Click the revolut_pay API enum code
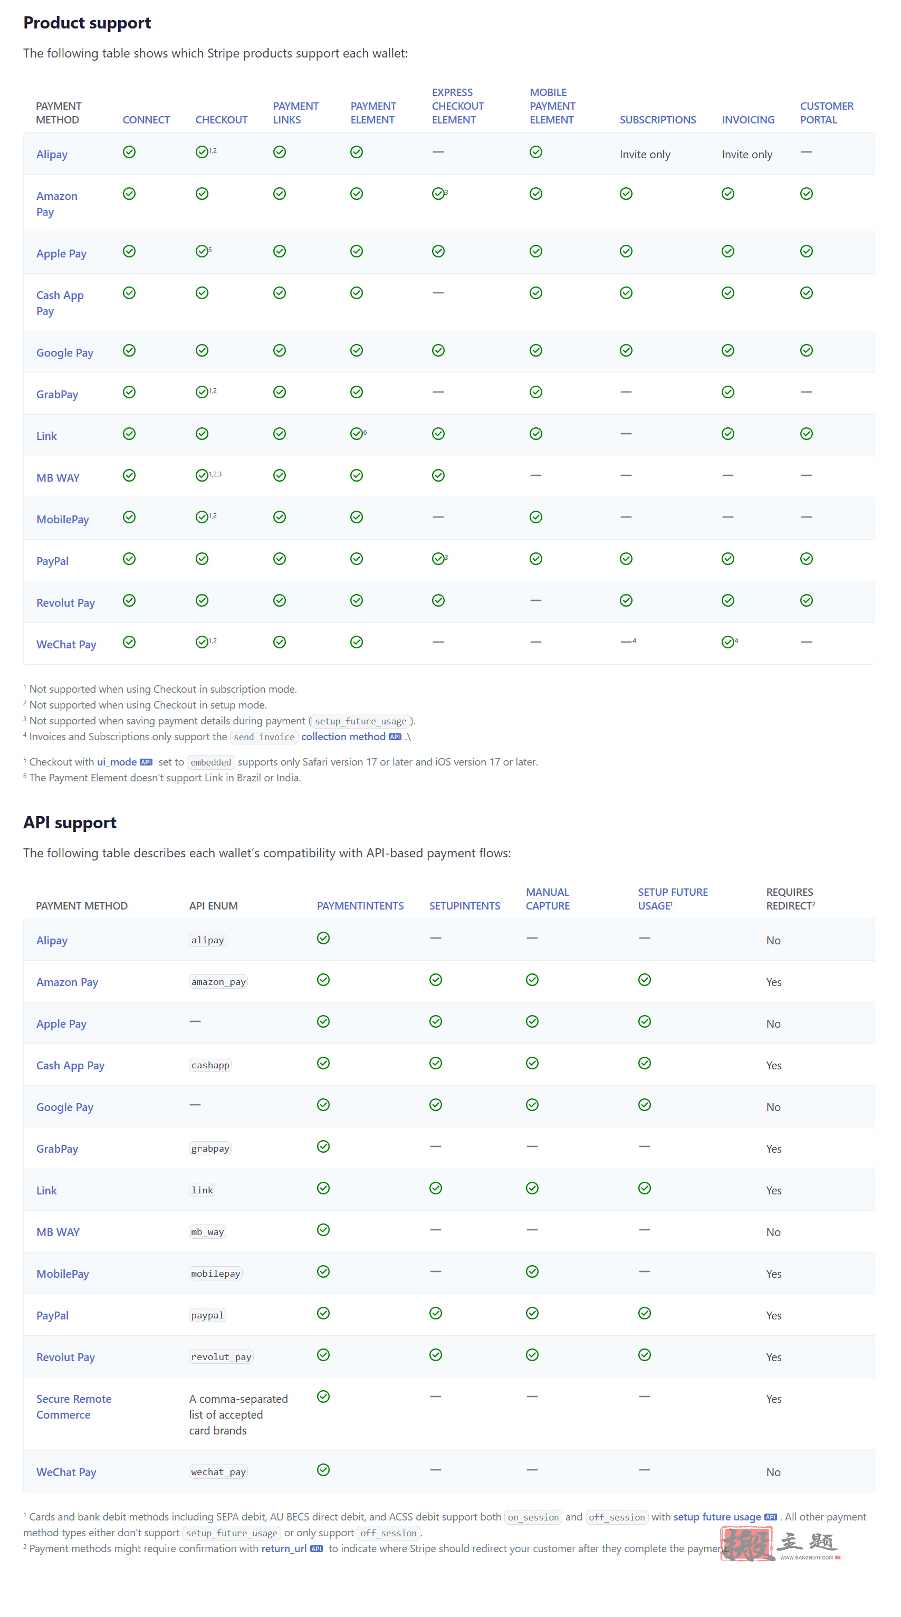 [x=221, y=1357]
